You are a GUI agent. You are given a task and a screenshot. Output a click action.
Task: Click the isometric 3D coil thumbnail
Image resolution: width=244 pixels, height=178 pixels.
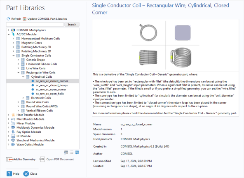pos(181,58)
